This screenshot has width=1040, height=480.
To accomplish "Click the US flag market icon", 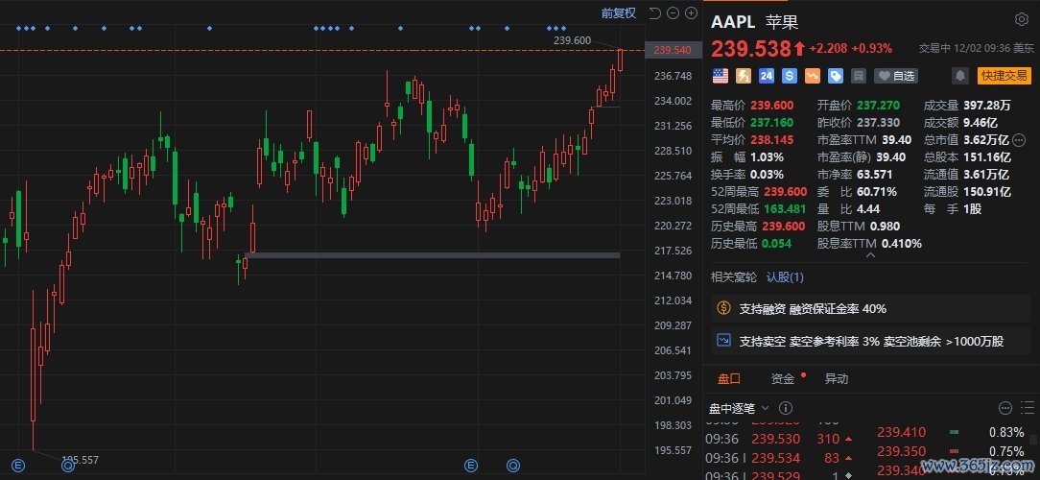I will [721, 76].
